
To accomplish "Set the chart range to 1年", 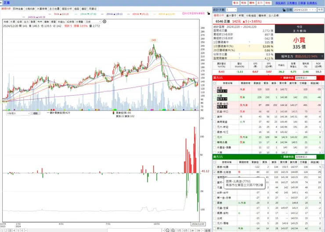I will (x=192, y=230).
